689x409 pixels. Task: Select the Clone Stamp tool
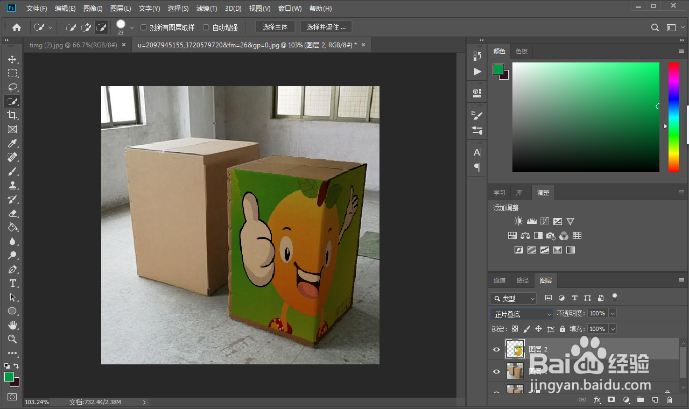pyautogui.click(x=12, y=185)
